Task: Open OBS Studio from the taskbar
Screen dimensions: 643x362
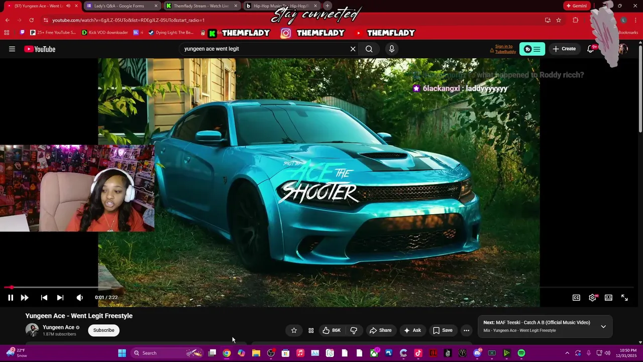Action: [271, 353]
